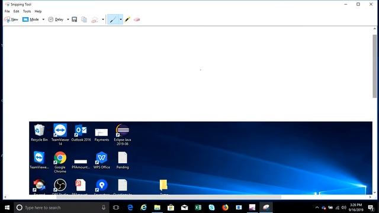The width and height of the screenshot is (379, 213).
Task: Click the horizontal scrollbar thumb
Action: (169, 197)
